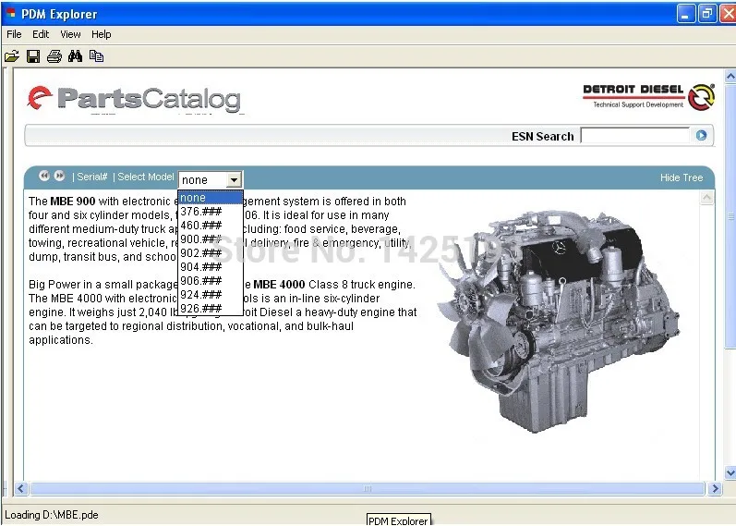
Task: Choose model 906.### from the list
Action: pos(211,281)
